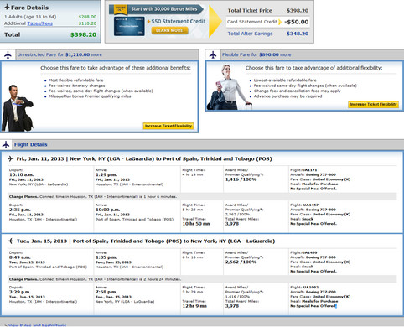Click the 1 hour 6 minutes Change Planes notice

pos(202,196)
